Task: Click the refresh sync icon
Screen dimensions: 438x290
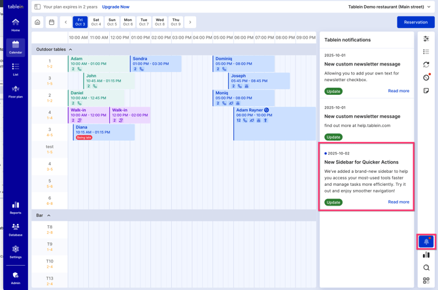Action: click(426, 65)
